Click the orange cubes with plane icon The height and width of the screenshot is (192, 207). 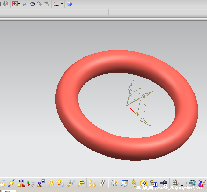coord(51,183)
